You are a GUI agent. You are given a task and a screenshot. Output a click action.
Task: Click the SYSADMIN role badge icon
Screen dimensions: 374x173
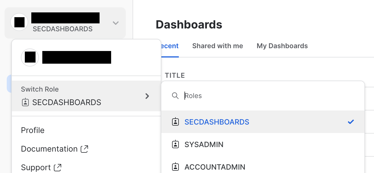click(175, 145)
